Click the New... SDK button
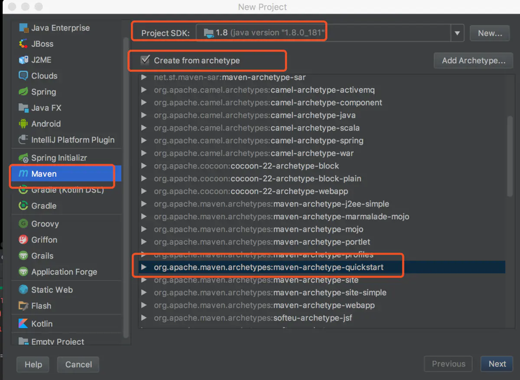This screenshot has height=380, width=520. coord(490,33)
